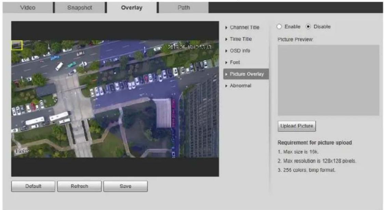The height and width of the screenshot is (210, 384).
Task: Click the 'Max size is 16k.' line
Action: [x=298, y=152]
